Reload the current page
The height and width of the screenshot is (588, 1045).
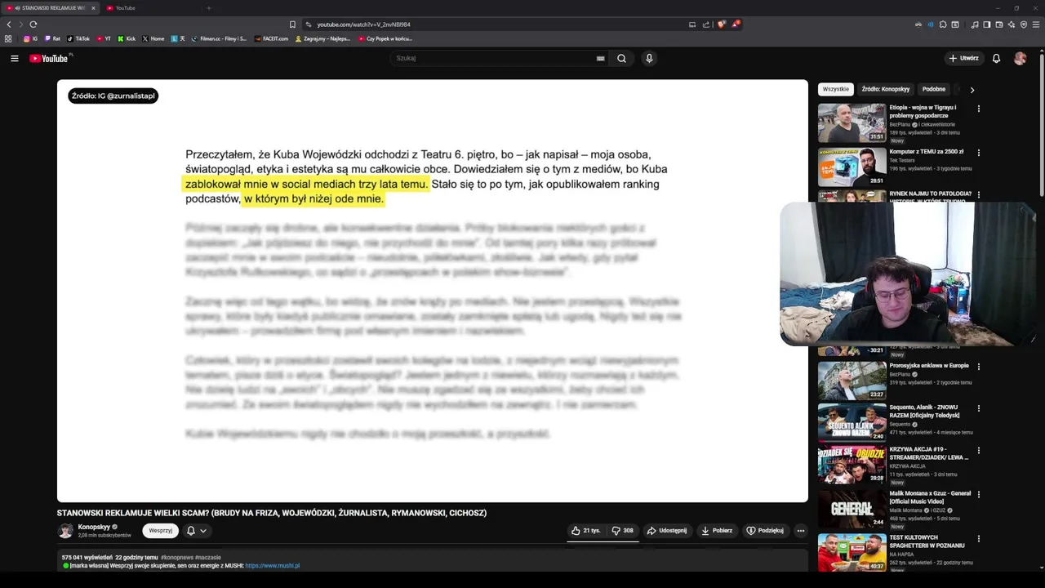[33, 24]
